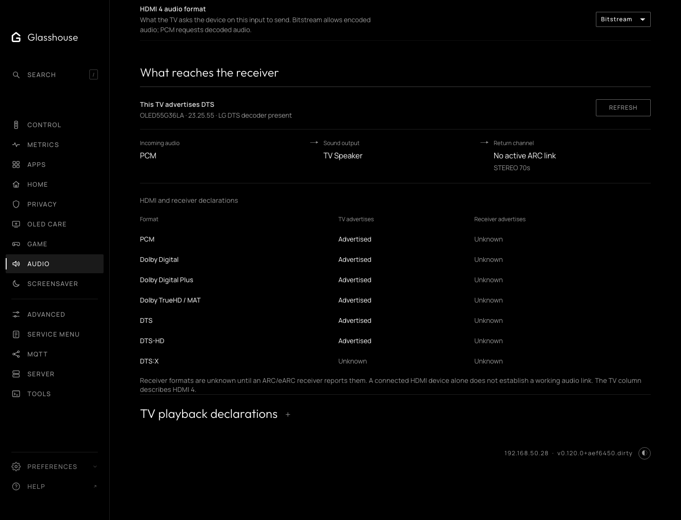Toggle the dark/light theme button
The width and height of the screenshot is (681, 520).
(645, 453)
